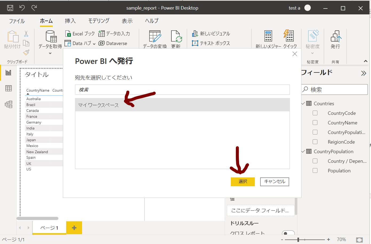The image size is (371, 244).
Task: Click the 選択 button in publish dialog
Action: (243, 181)
